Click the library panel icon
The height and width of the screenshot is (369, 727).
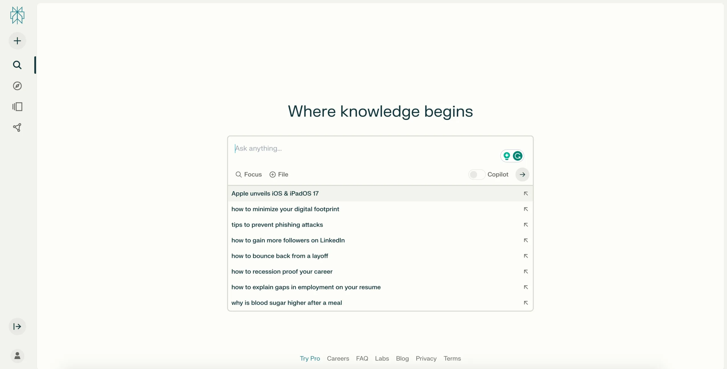tap(17, 106)
